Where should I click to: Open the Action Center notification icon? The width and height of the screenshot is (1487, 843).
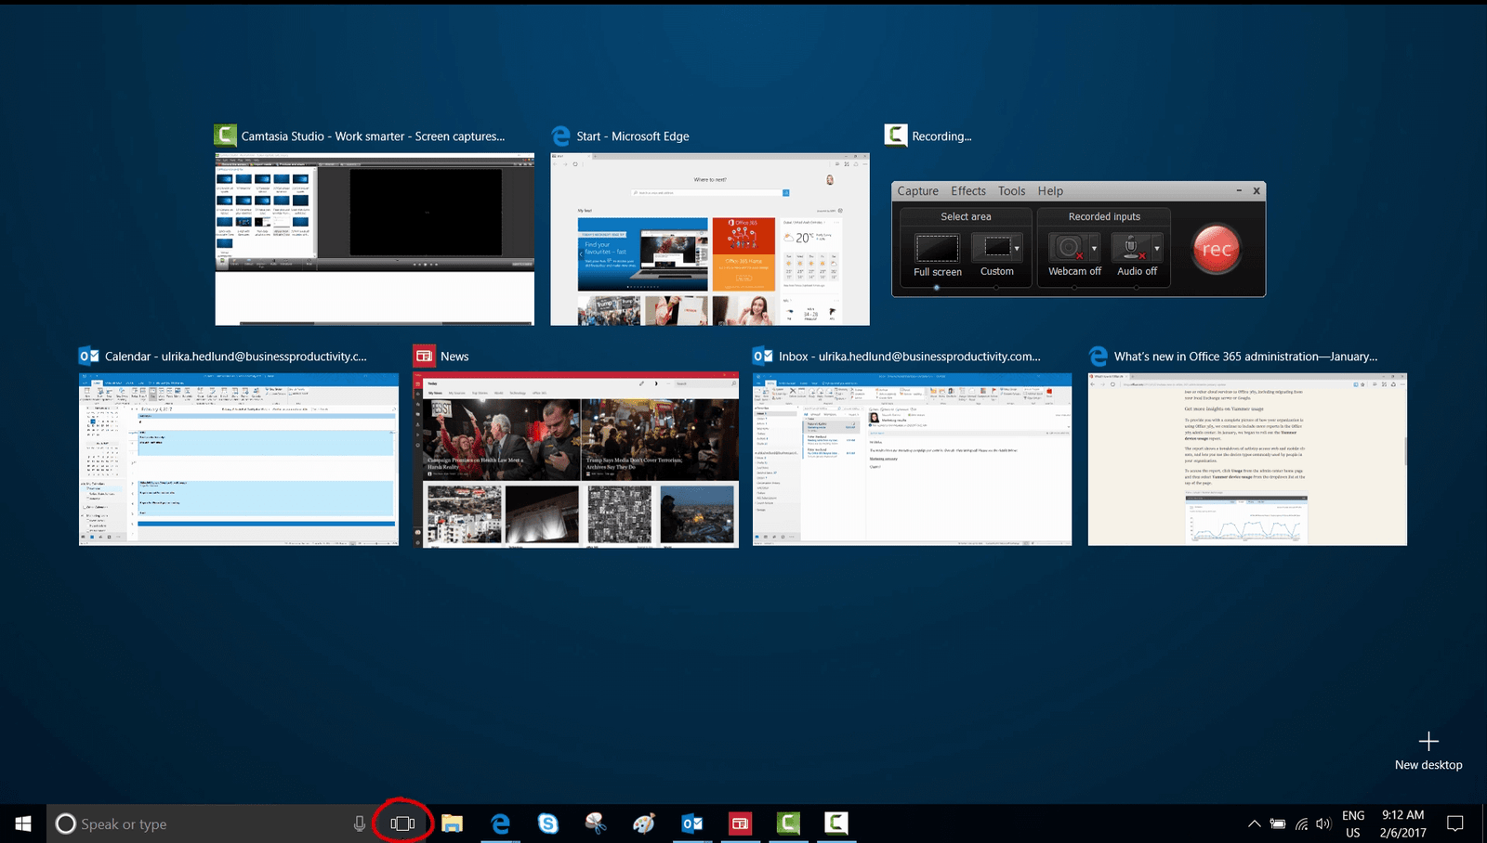[1455, 824]
